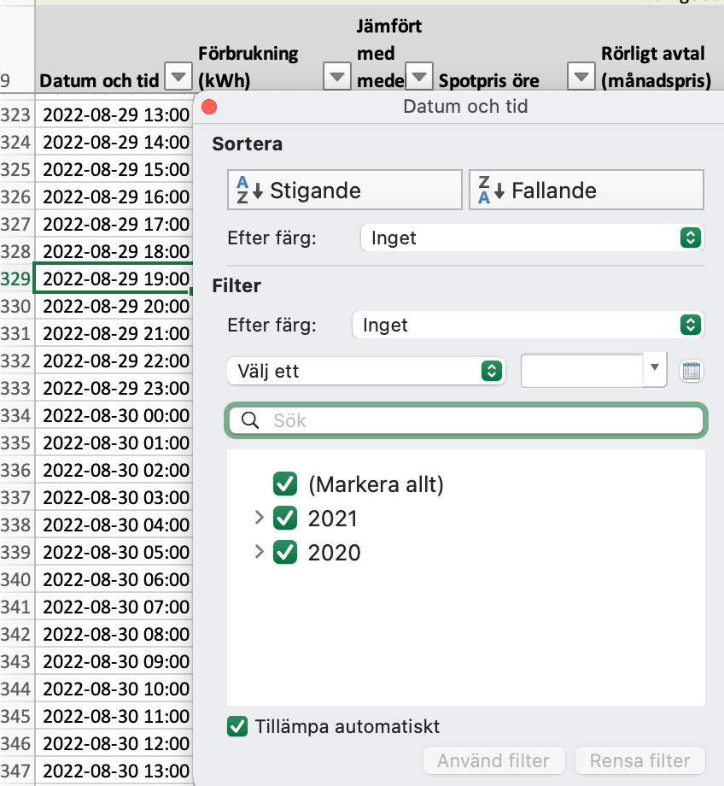
Task: Select the cell 2022-08-29 13:00
Action: click(114, 114)
